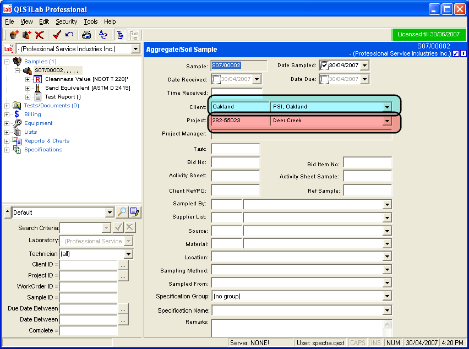Toggle the tree view toolbar icon
Screen dimensions: 469x349
pos(121,35)
